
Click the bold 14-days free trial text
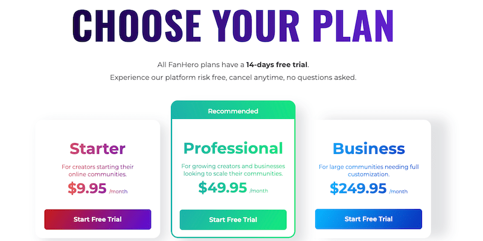click(277, 65)
